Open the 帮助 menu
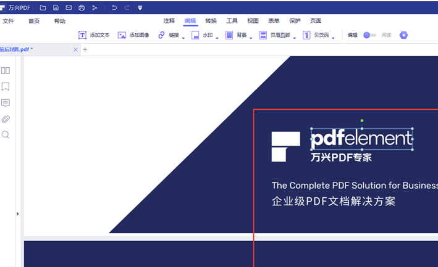 click(x=60, y=21)
